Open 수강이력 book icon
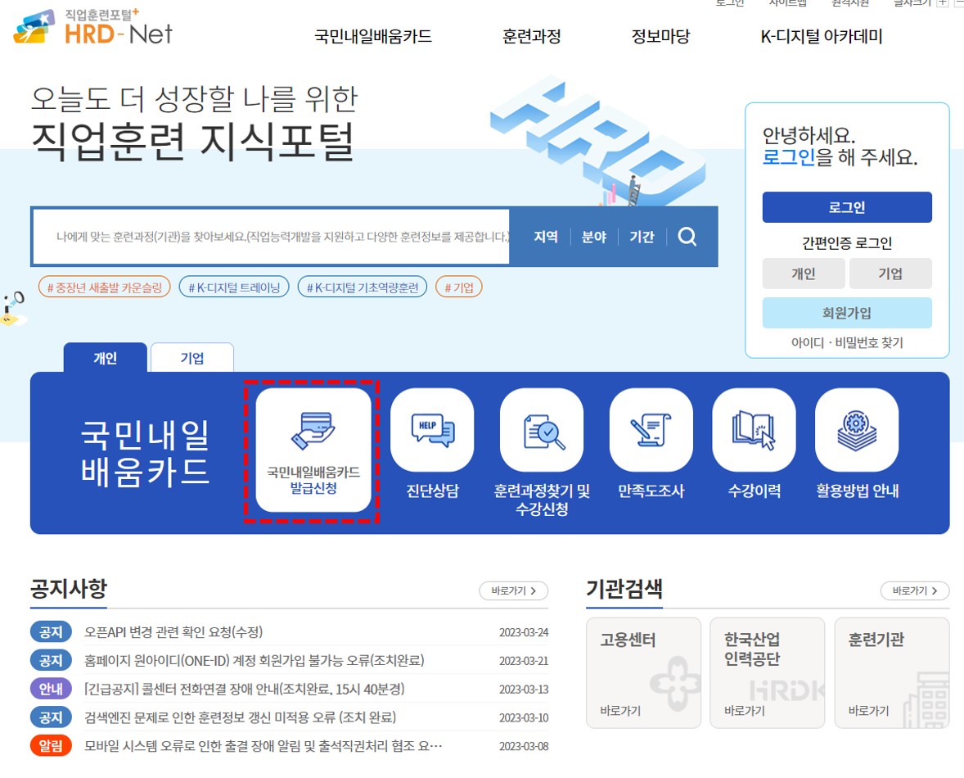Viewport: 964px width, 778px height. pos(754,428)
